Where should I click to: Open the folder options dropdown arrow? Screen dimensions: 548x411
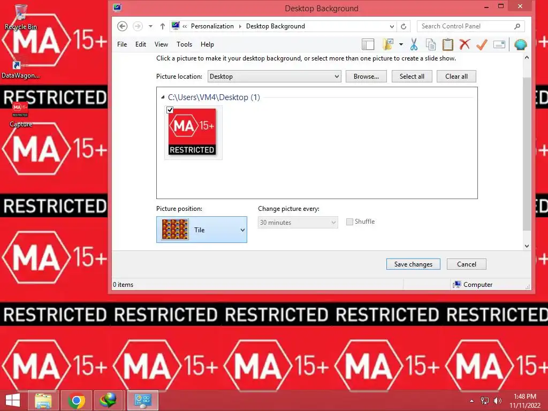pos(401,44)
